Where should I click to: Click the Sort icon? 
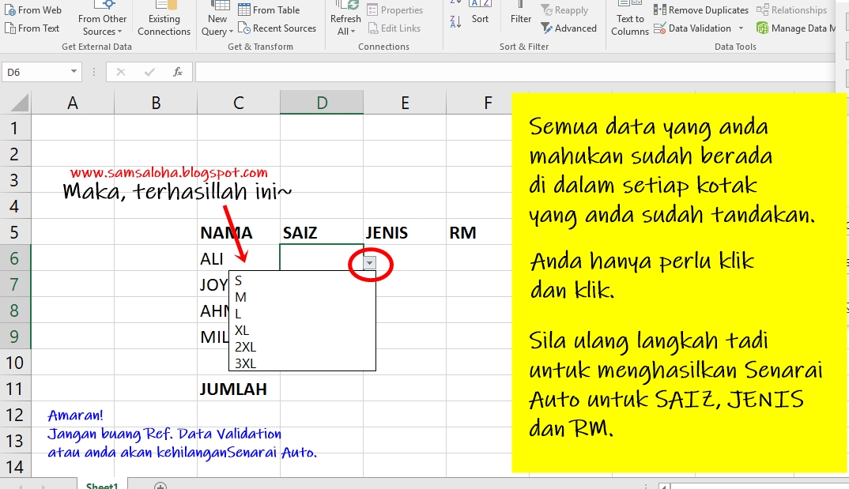click(x=480, y=17)
